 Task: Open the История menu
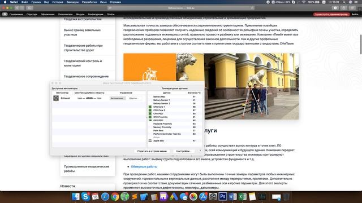(58, 2)
